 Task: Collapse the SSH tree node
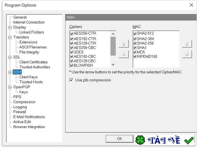tap(10, 72)
